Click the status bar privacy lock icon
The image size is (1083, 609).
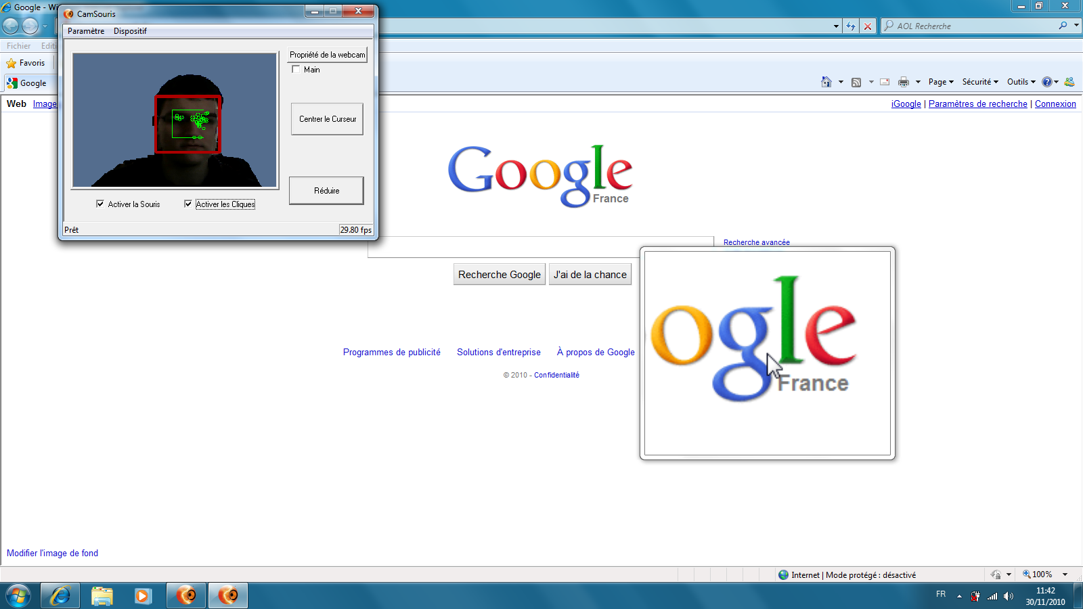click(996, 574)
